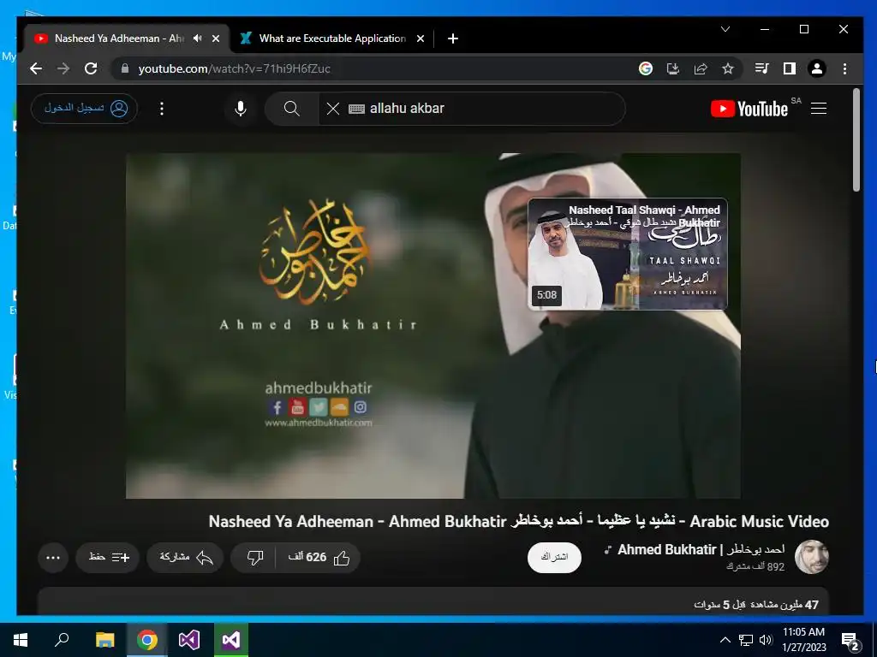The image size is (877, 657).
Task: Click the video player to toggle playback
Action: (433, 326)
